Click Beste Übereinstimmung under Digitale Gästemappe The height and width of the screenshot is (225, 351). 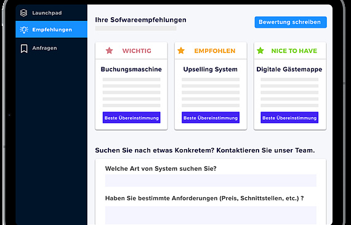click(289, 118)
